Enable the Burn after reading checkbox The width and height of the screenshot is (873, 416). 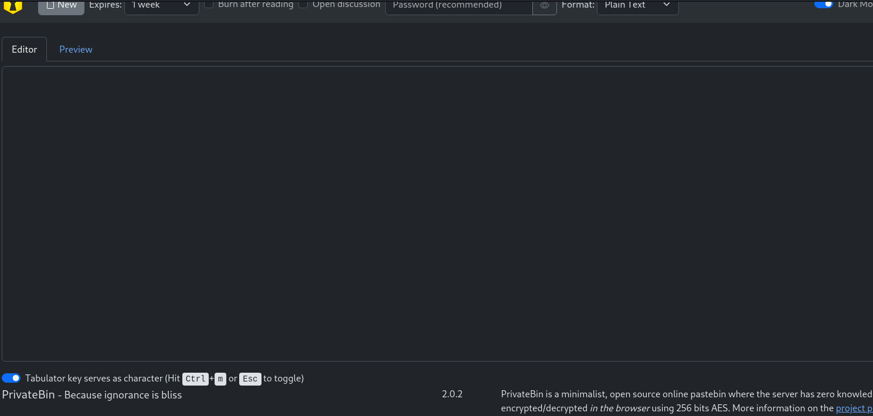(209, 5)
